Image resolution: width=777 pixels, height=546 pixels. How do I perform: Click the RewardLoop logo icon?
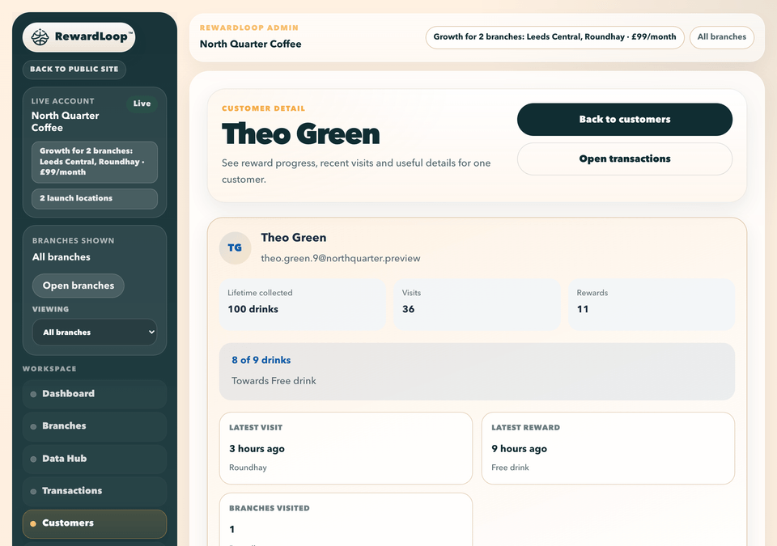coord(40,37)
